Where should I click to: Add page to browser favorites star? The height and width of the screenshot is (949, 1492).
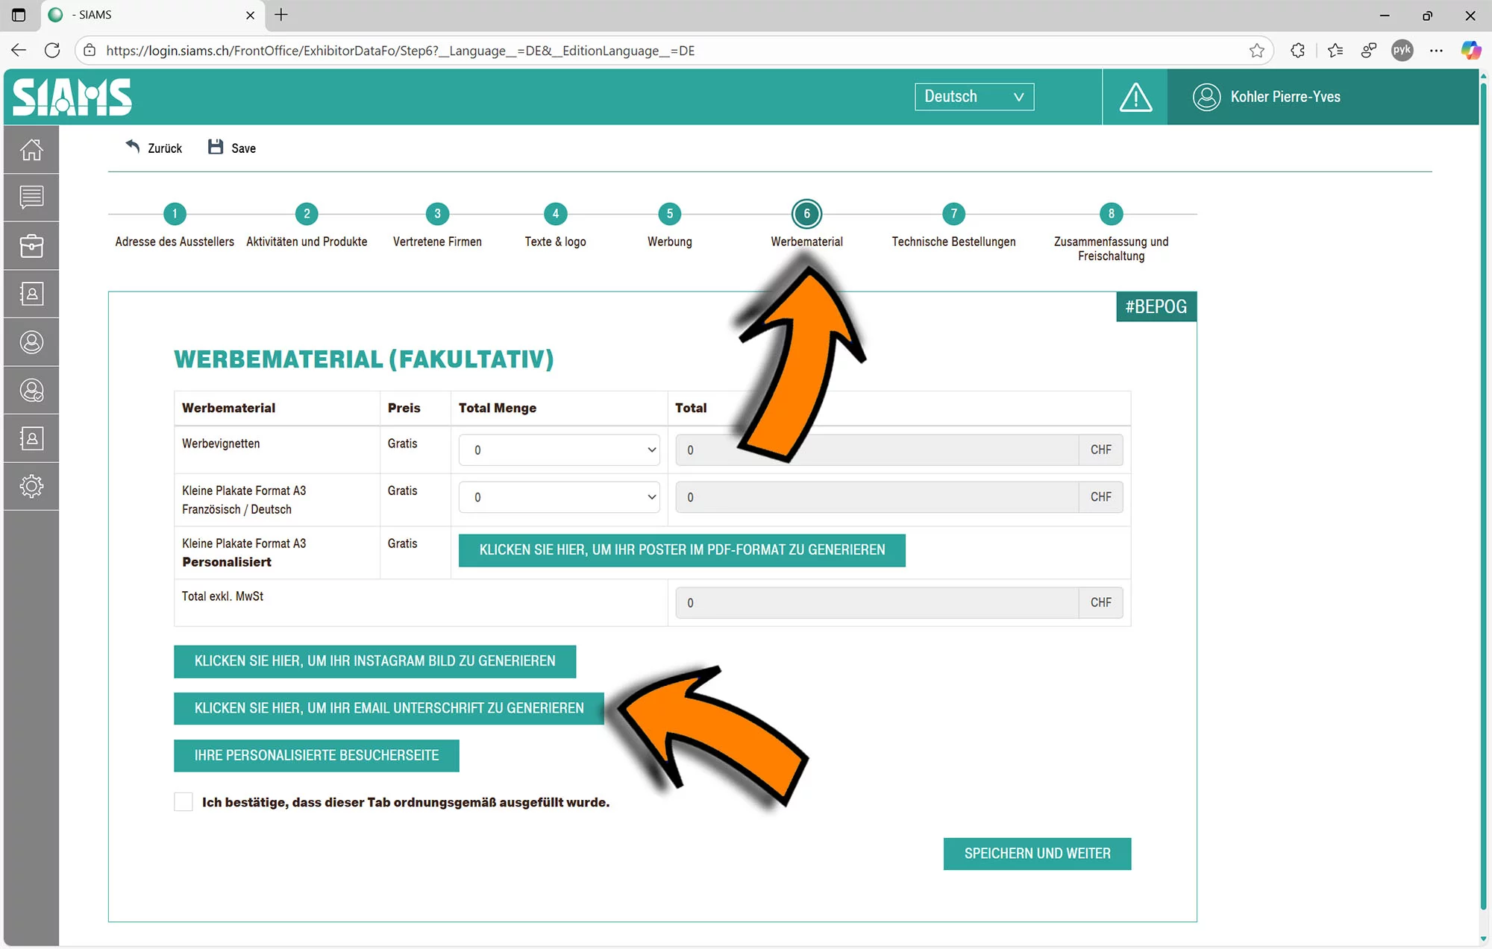click(x=1256, y=51)
